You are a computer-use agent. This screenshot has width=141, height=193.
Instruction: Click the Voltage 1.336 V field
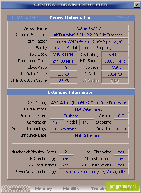(x=115, y=68)
